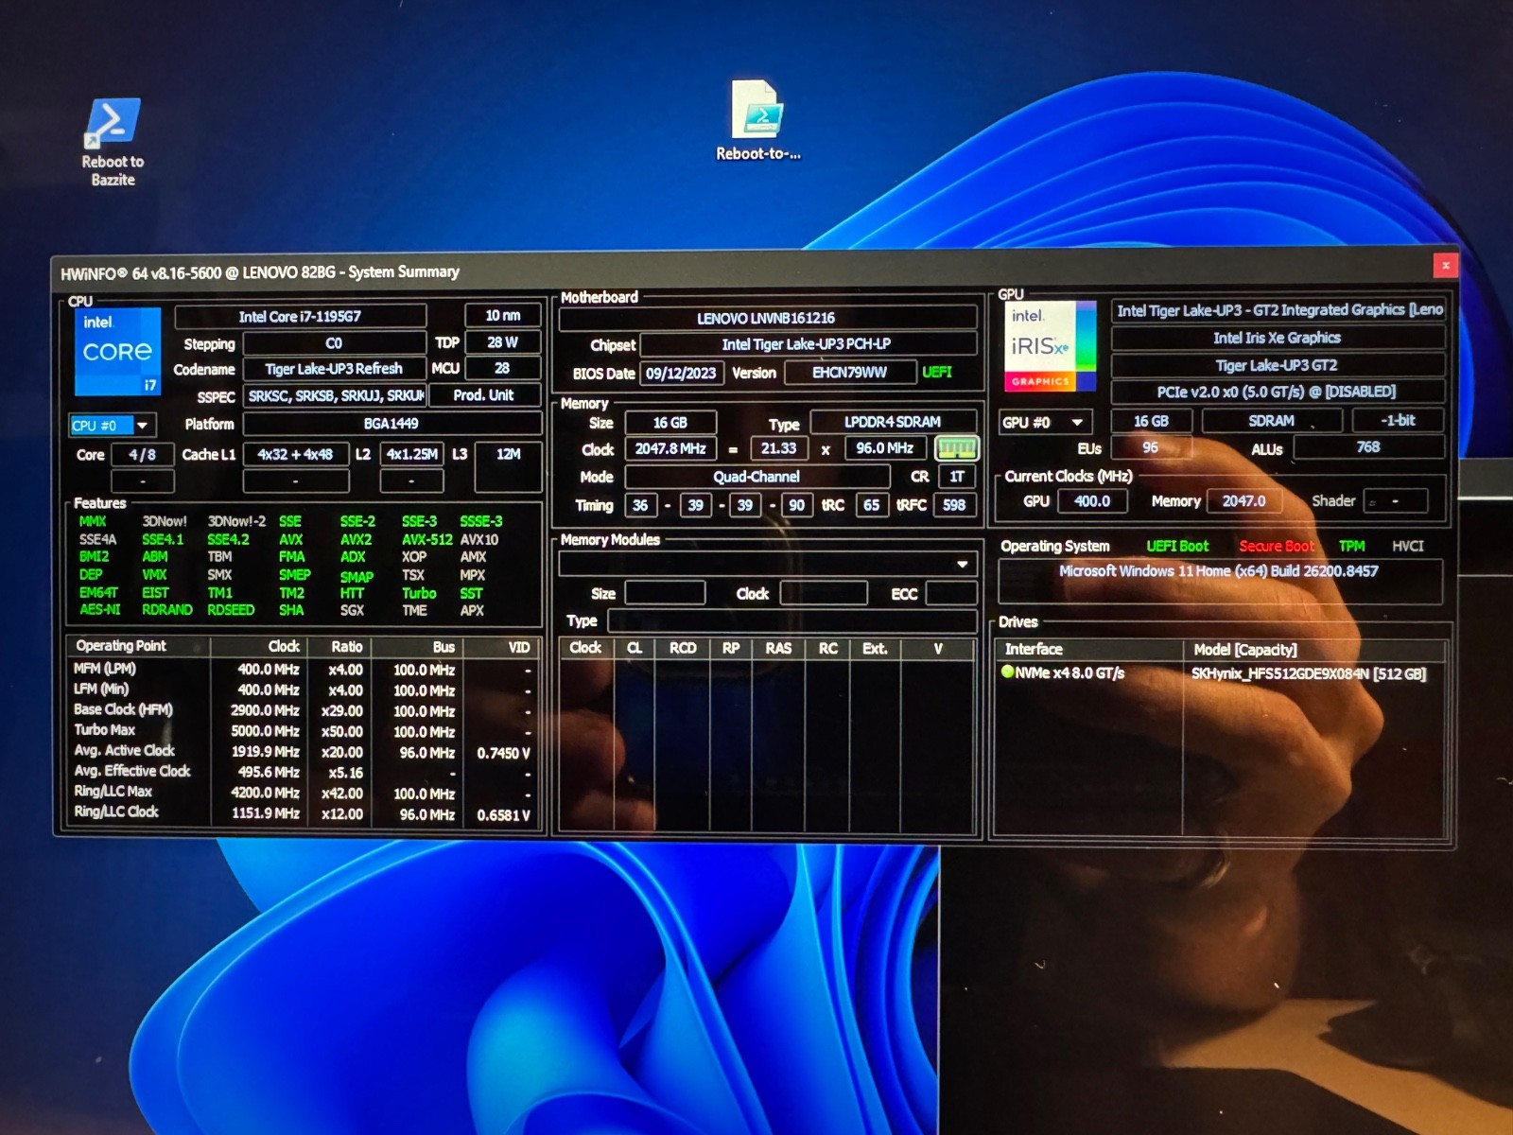The height and width of the screenshot is (1135, 1513).
Task: Click the 28 W TDP value
Action: tap(502, 342)
